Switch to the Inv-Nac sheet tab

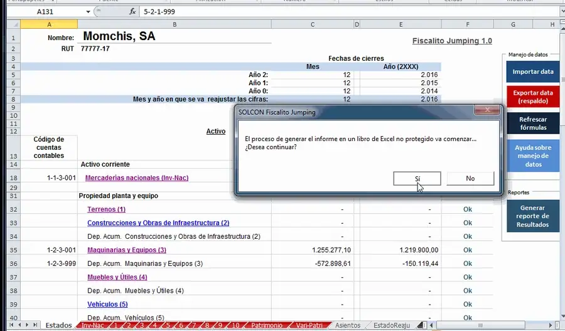(x=93, y=325)
